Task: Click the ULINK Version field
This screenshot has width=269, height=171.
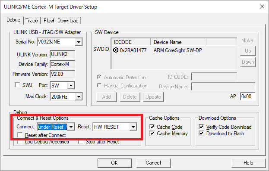Action: coord(63,54)
